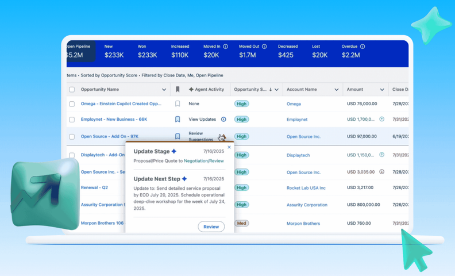
Task: Open the Employnet account link
Action: click(x=297, y=120)
